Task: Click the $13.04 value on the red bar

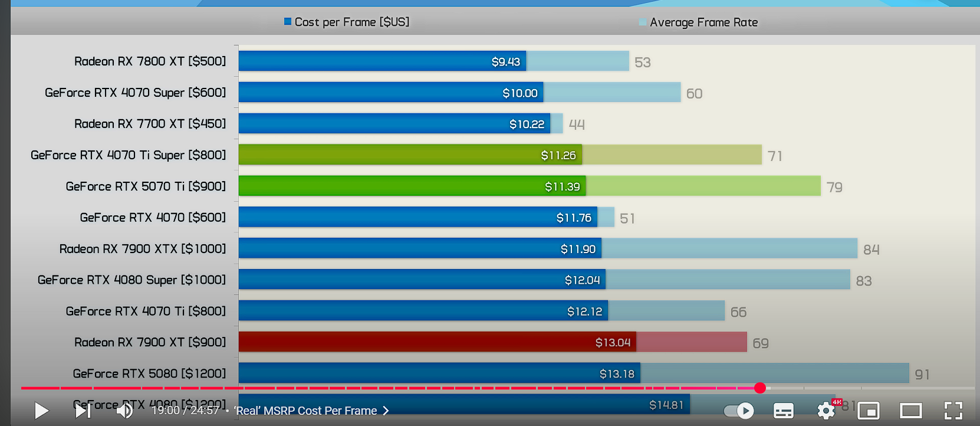Action: click(613, 343)
